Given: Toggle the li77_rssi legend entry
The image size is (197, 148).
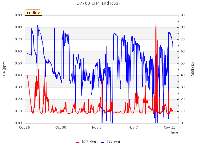Looking at the screenshot, I should tap(111, 142).
